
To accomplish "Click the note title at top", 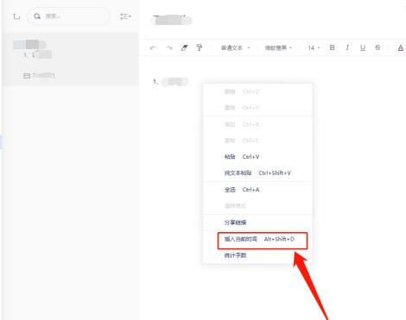I will pyautogui.click(x=172, y=20).
